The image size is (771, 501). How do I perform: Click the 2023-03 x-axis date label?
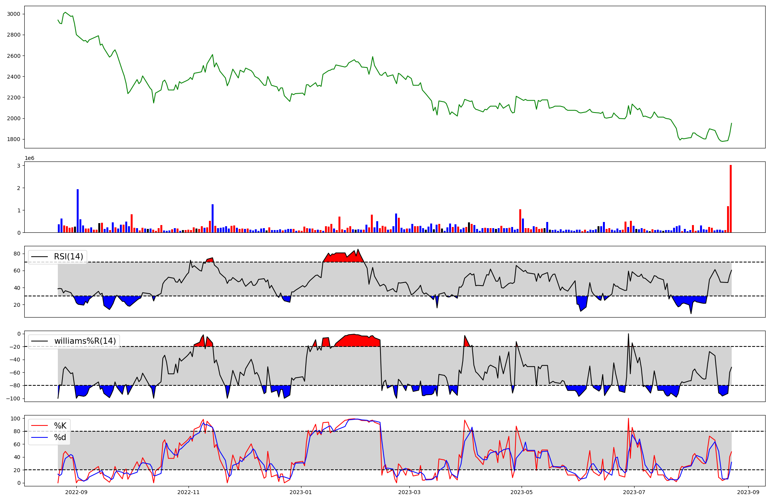409,492
